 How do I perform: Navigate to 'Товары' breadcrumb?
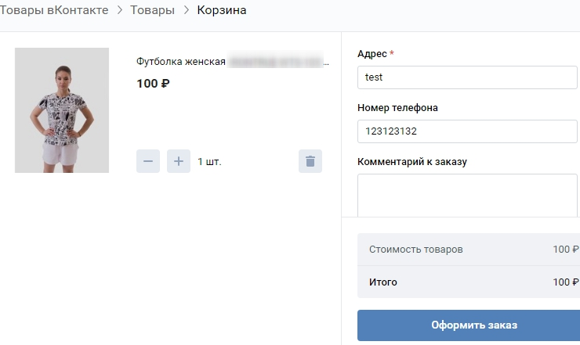153,10
